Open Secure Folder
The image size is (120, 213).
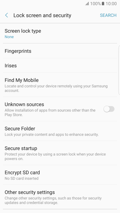click(60, 131)
